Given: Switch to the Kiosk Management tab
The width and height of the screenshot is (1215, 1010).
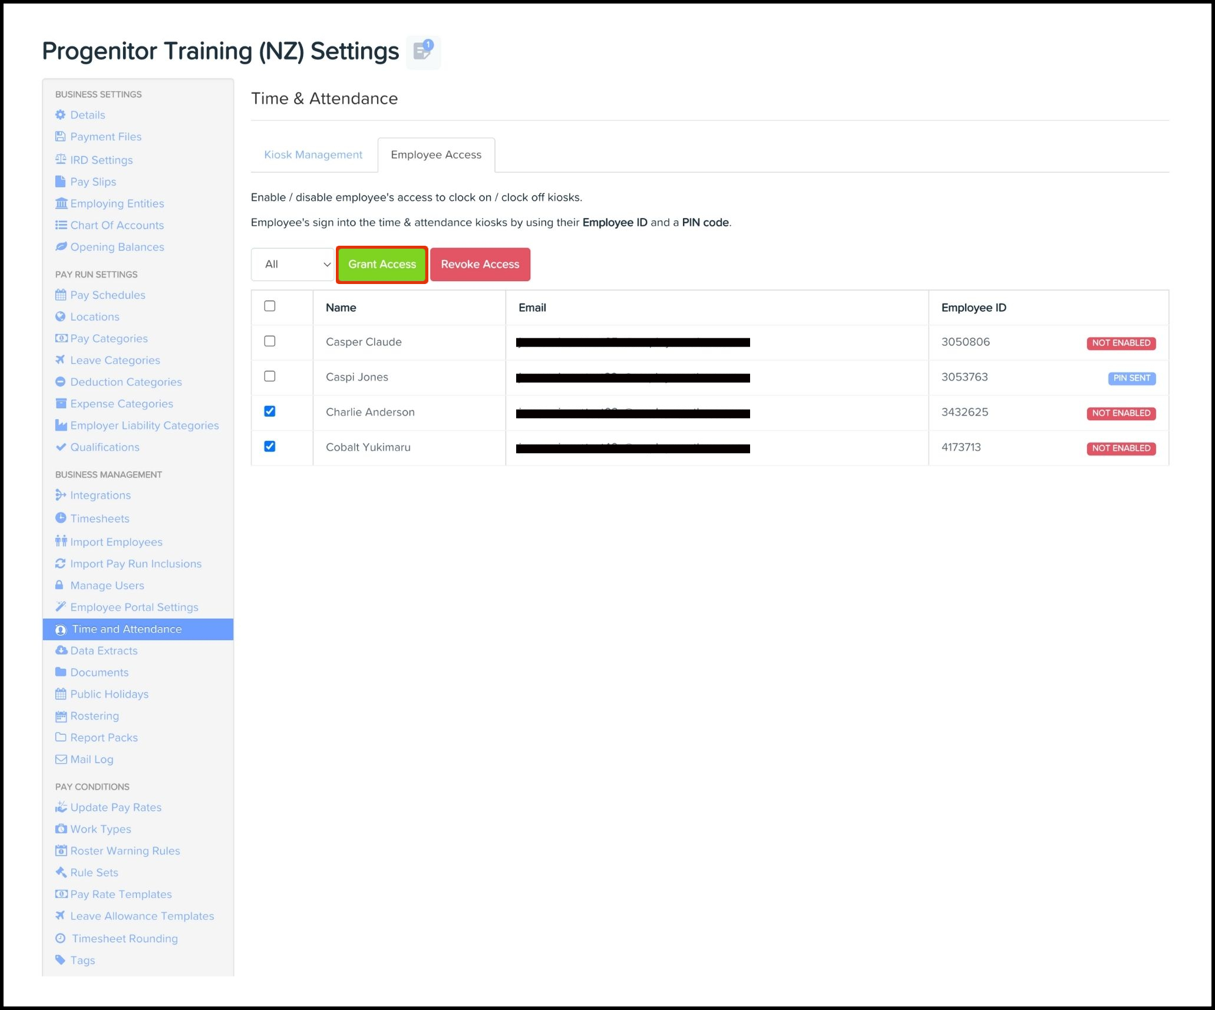Looking at the screenshot, I should pos(313,154).
